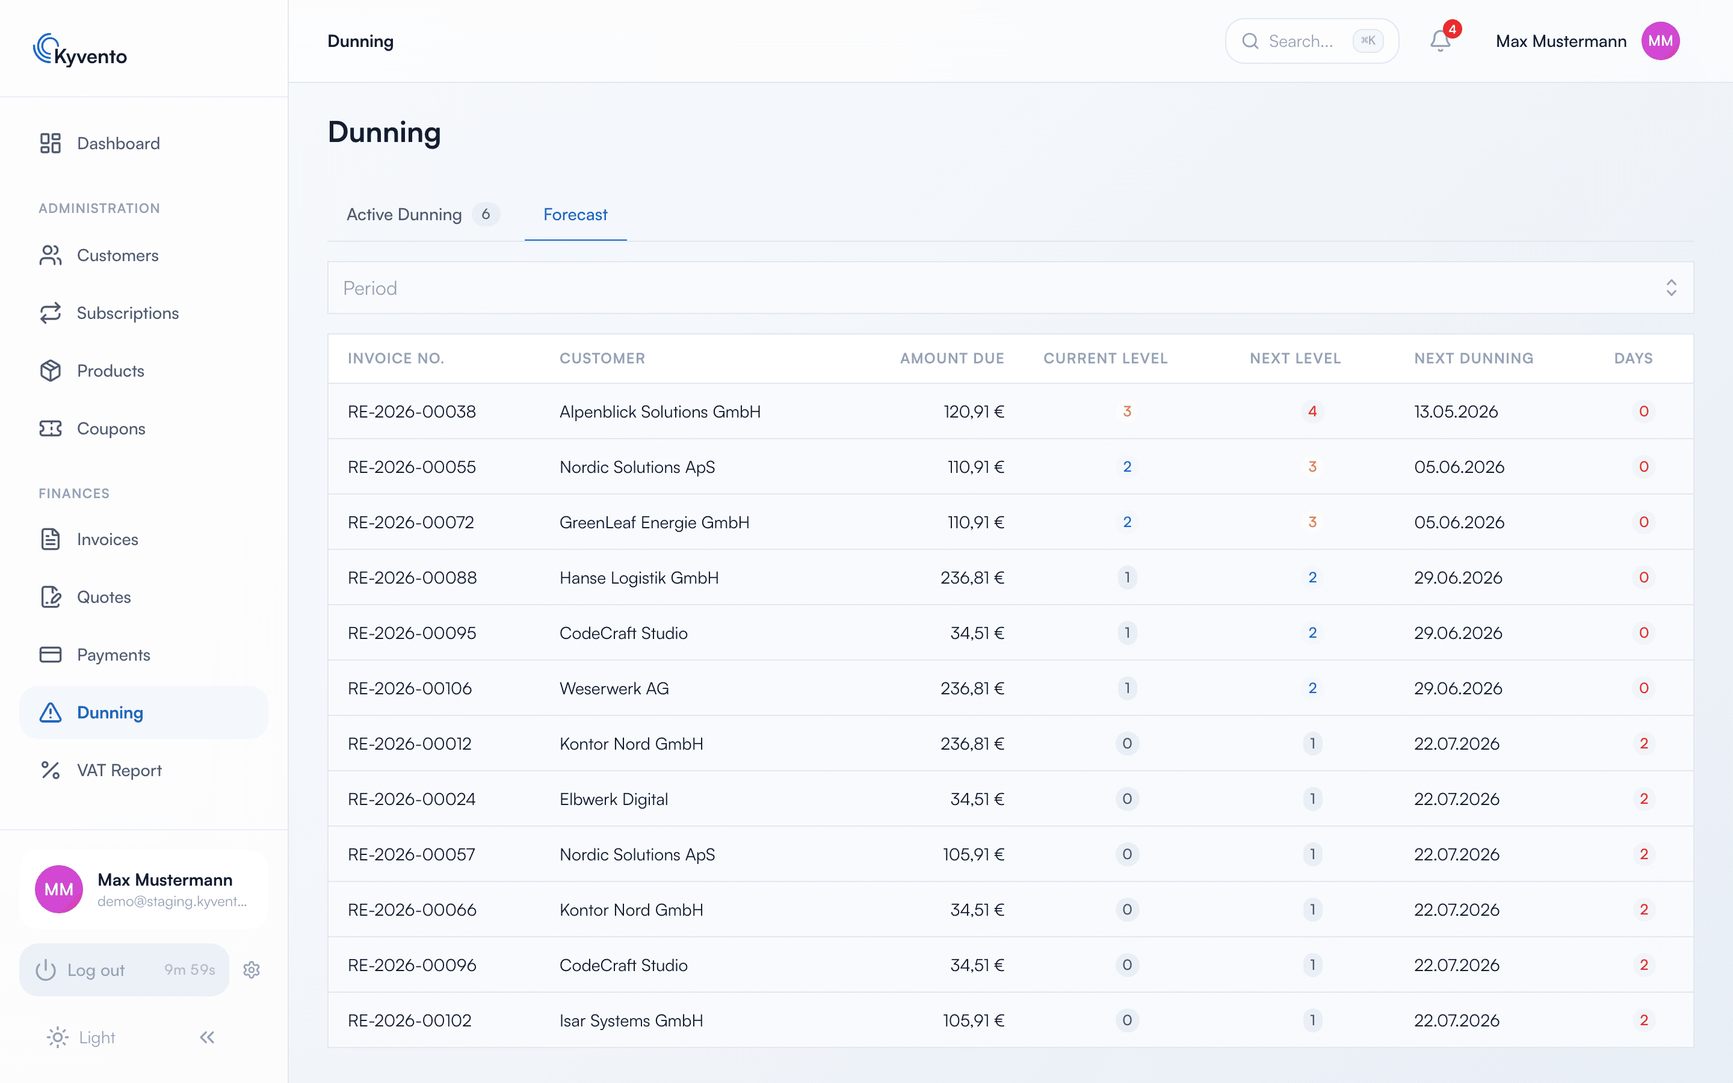Click the Subscriptions repeat icon
The width and height of the screenshot is (1733, 1083).
(x=50, y=313)
